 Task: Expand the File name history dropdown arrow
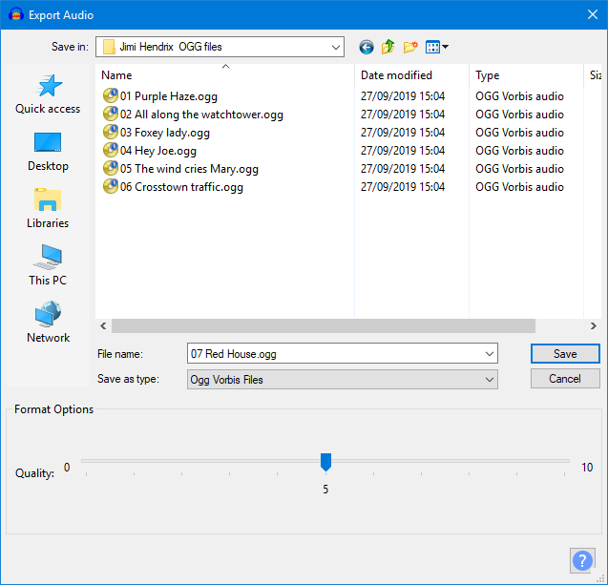(490, 353)
